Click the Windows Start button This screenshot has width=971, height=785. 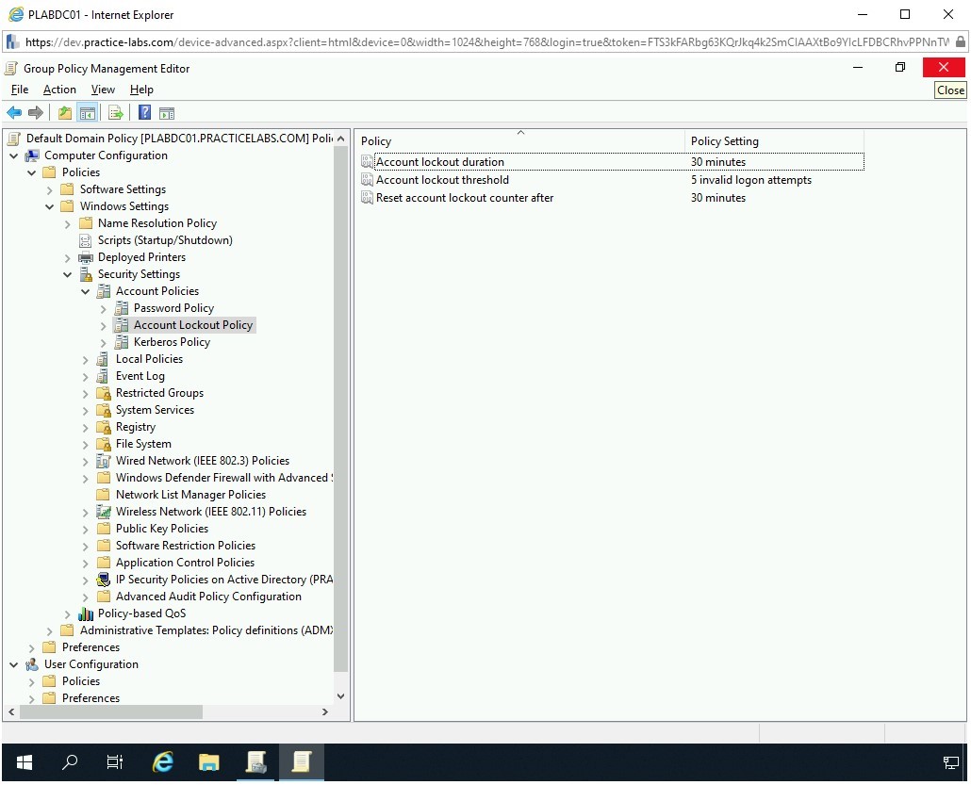coord(25,762)
